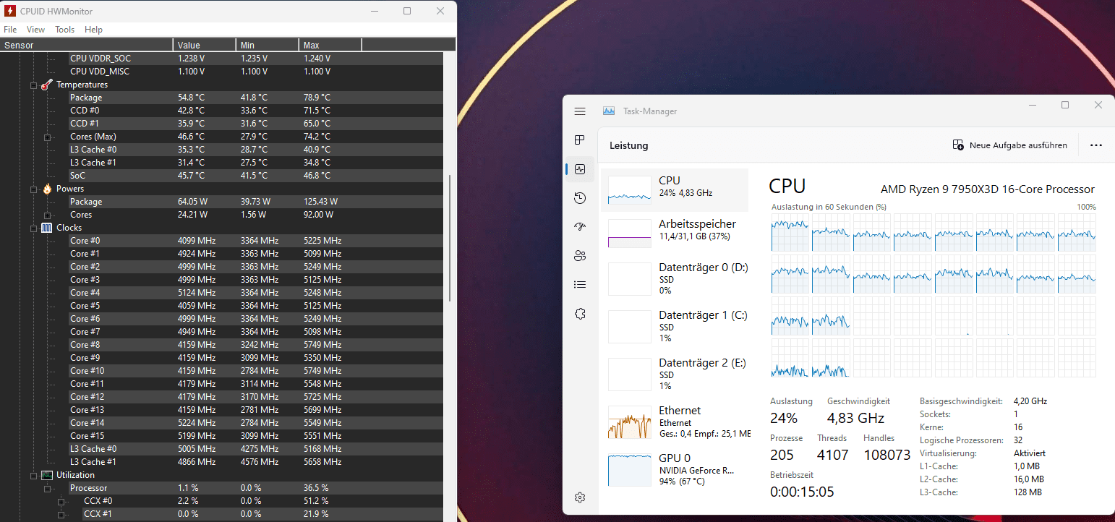Click the Sensor column header
Image resolution: width=1115 pixels, height=522 pixels.
coord(87,45)
